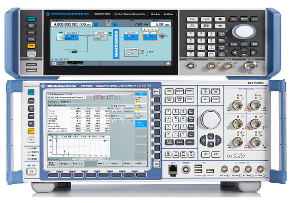Toggle the I/Q Mod On checkbox
The height and width of the screenshot is (203, 290).
coord(129,37)
